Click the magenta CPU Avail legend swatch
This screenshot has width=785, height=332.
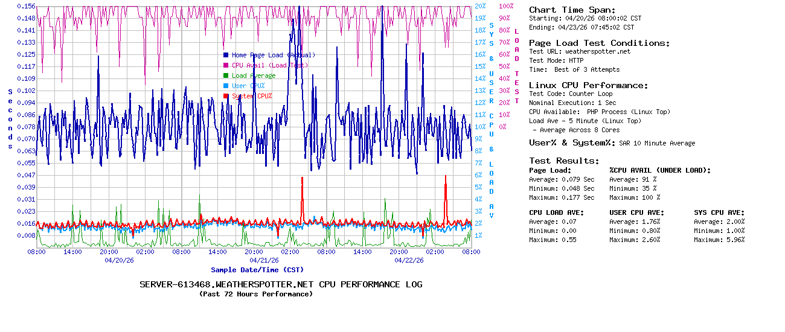[x=226, y=65]
